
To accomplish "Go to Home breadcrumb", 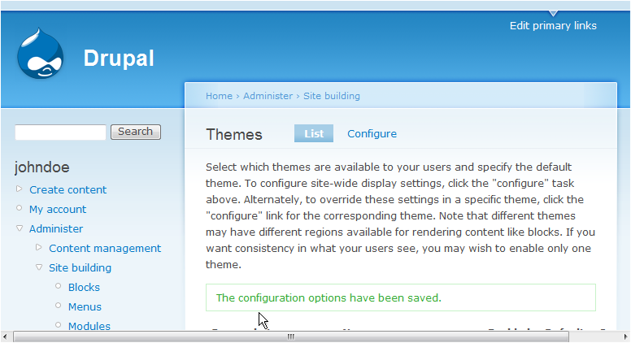I will pyautogui.click(x=219, y=96).
